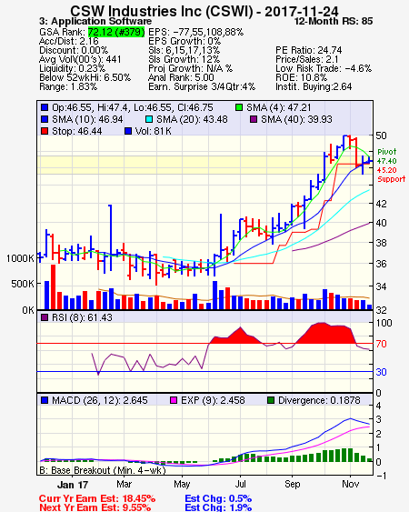This screenshot has width=409, height=512.
Task: Click the purple SMA (40) legend swatch
Action: 254,119
